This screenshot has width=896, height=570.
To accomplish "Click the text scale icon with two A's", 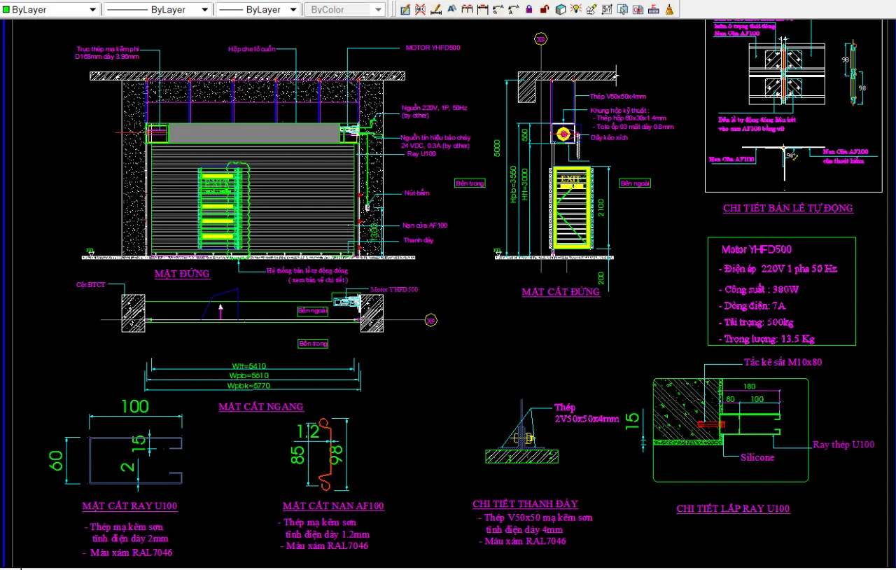I will pyautogui.click(x=513, y=10).
